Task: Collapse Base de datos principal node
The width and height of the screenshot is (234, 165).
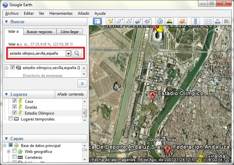Action: pyautogui.click(x=5, y=145)
